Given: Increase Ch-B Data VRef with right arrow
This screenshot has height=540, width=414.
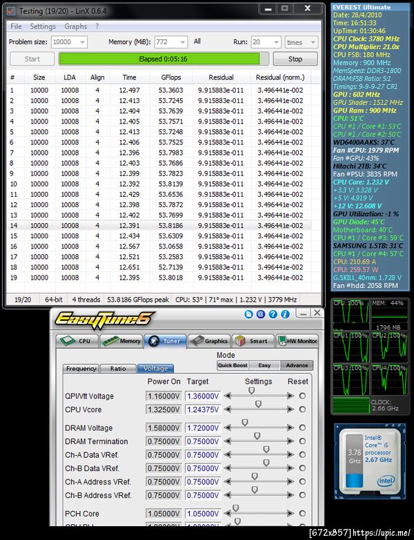Looking at the screenshot, I should pyautogui.click(x=290, y=468).
